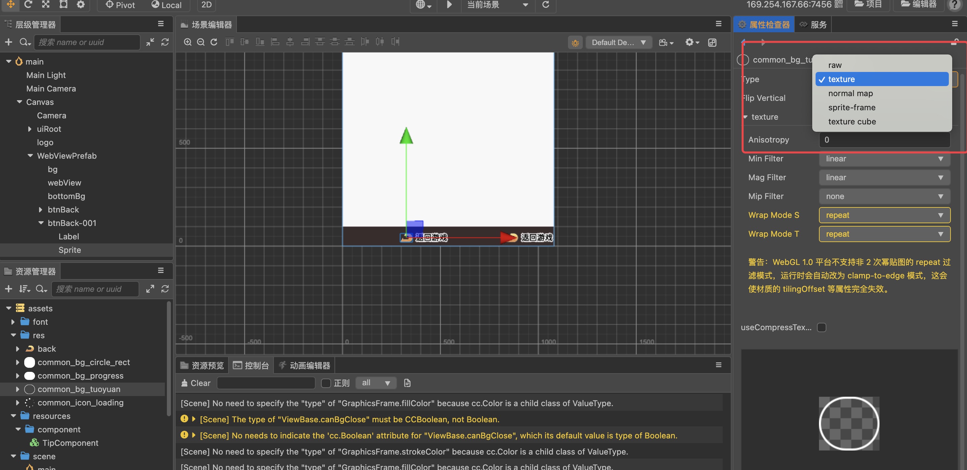The width and height of the screenshot is (967, 470).
Task: Click the scene lighting sun icon
Action: pyautogui.click(x=575, y=43)
